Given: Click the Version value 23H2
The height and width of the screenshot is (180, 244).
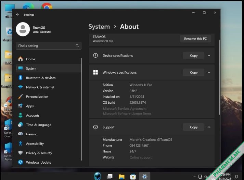Looking at the screenshot, I should tap(133, 91).
